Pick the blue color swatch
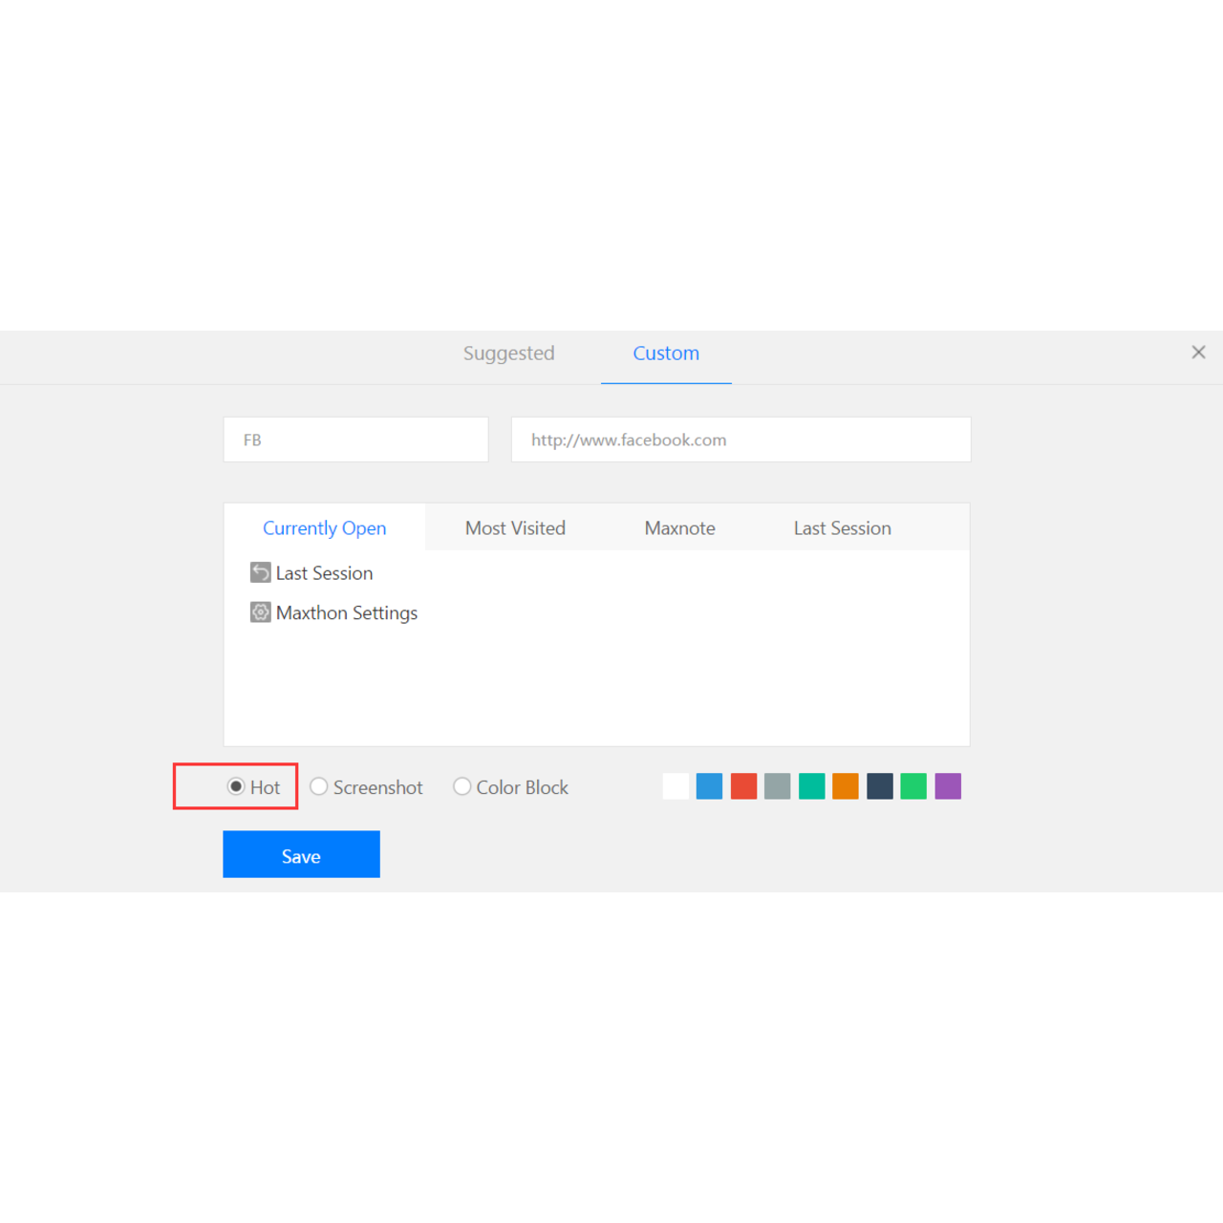Screen dimensions: 1223x1223 point(709,786)
